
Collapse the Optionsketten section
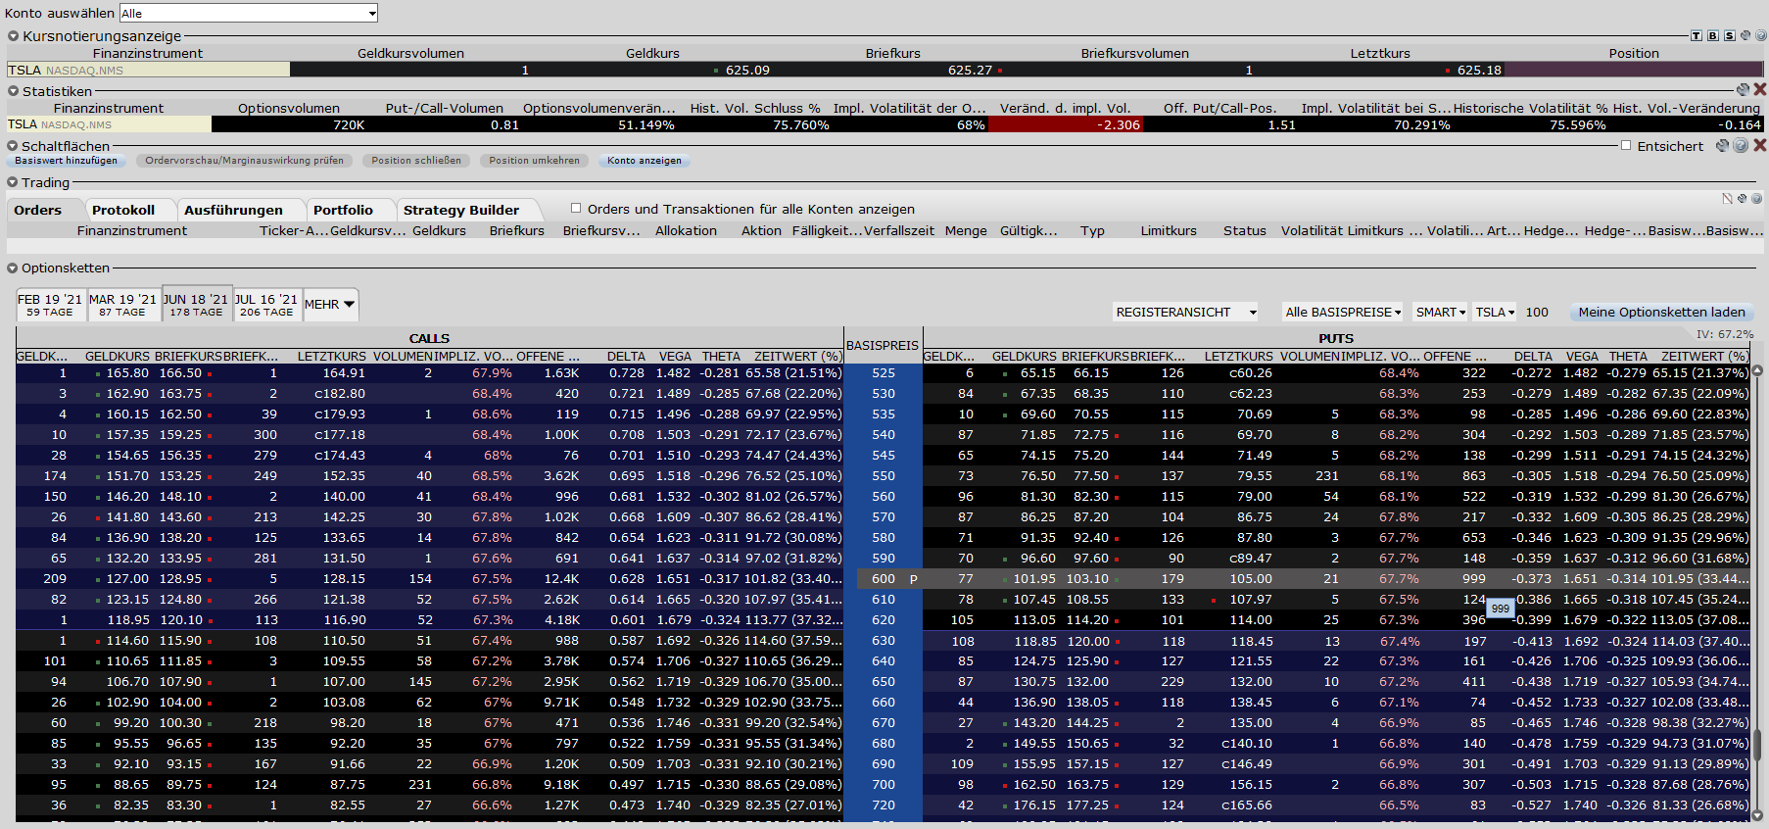[13, 268]
